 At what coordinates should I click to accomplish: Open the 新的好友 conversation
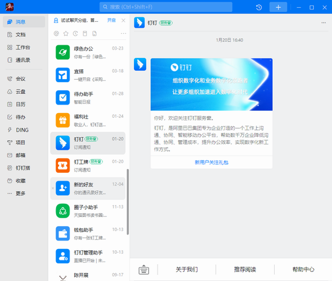[x=88, y=189]
